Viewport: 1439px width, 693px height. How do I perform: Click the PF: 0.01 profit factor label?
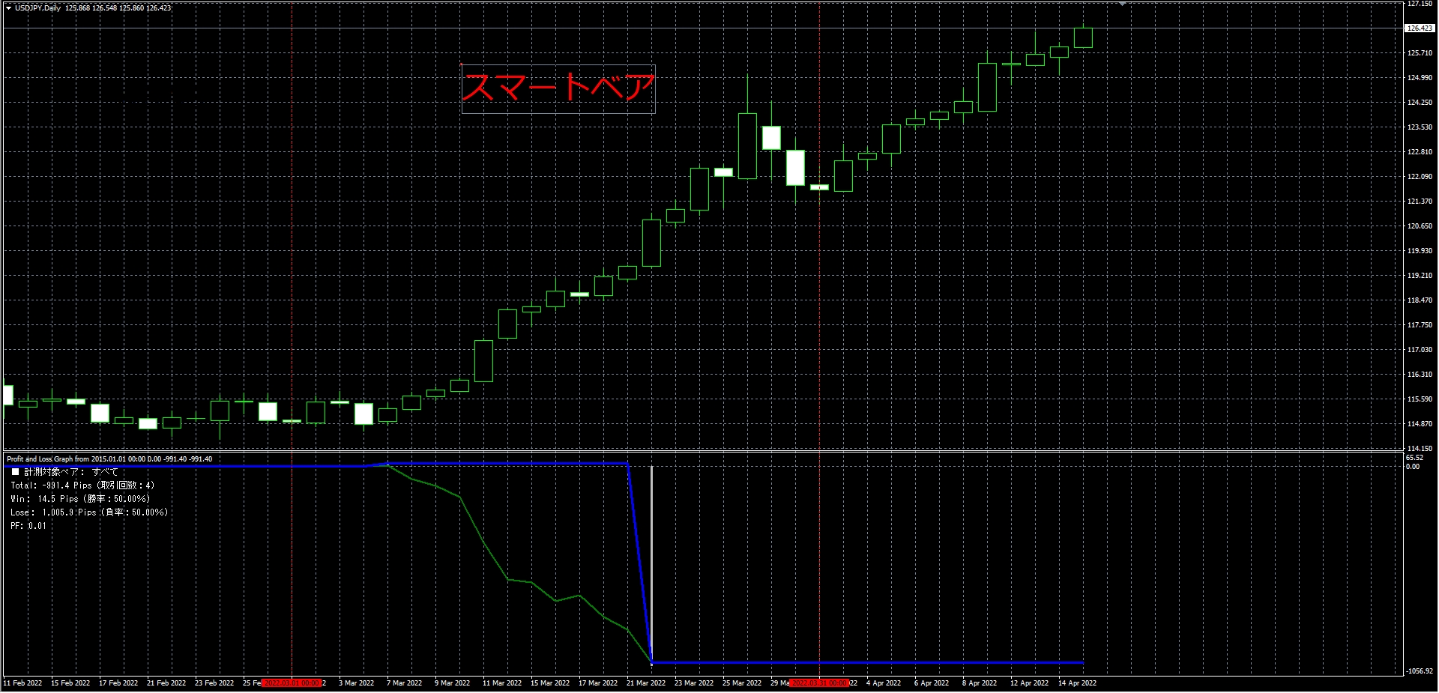(28, 526)
